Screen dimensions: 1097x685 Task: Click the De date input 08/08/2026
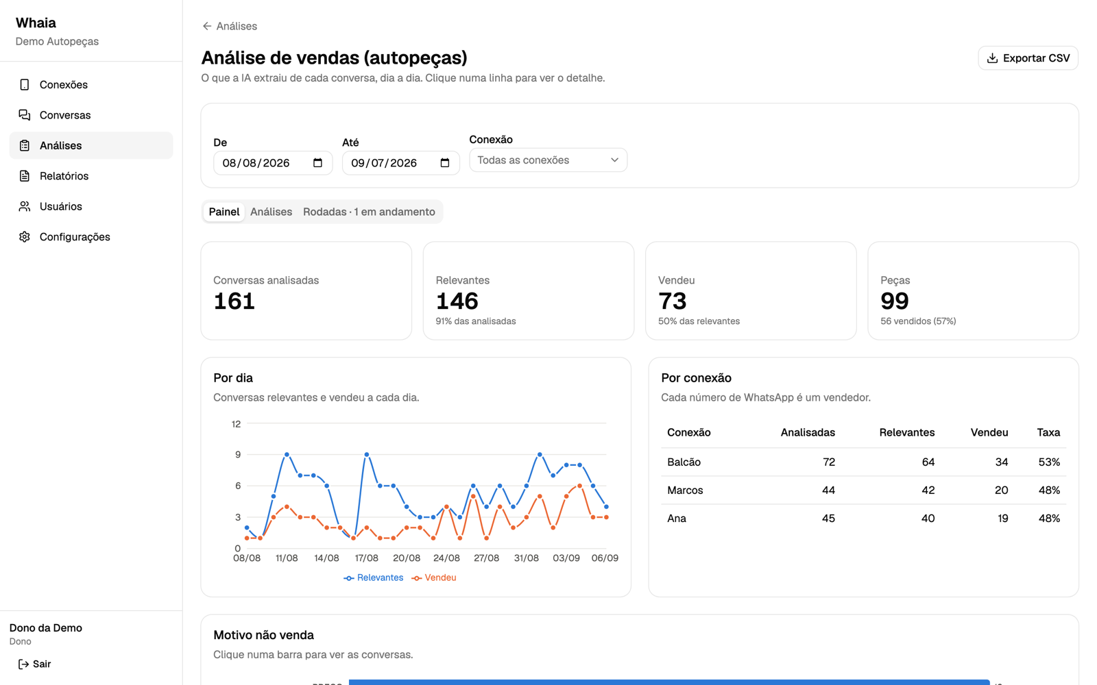point(273,163)
